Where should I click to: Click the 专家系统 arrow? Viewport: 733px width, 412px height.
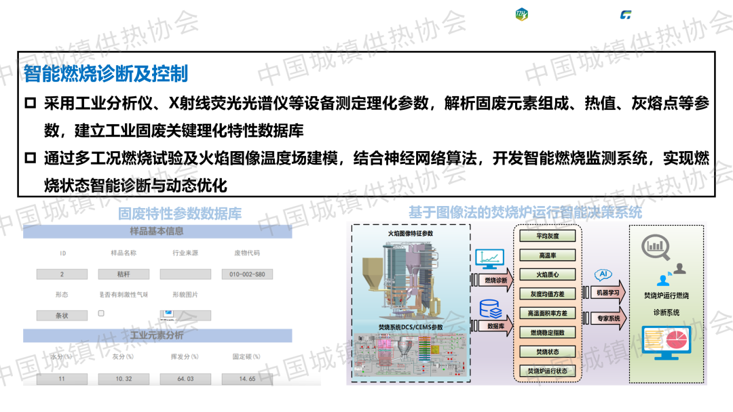(x=607, y=318)
